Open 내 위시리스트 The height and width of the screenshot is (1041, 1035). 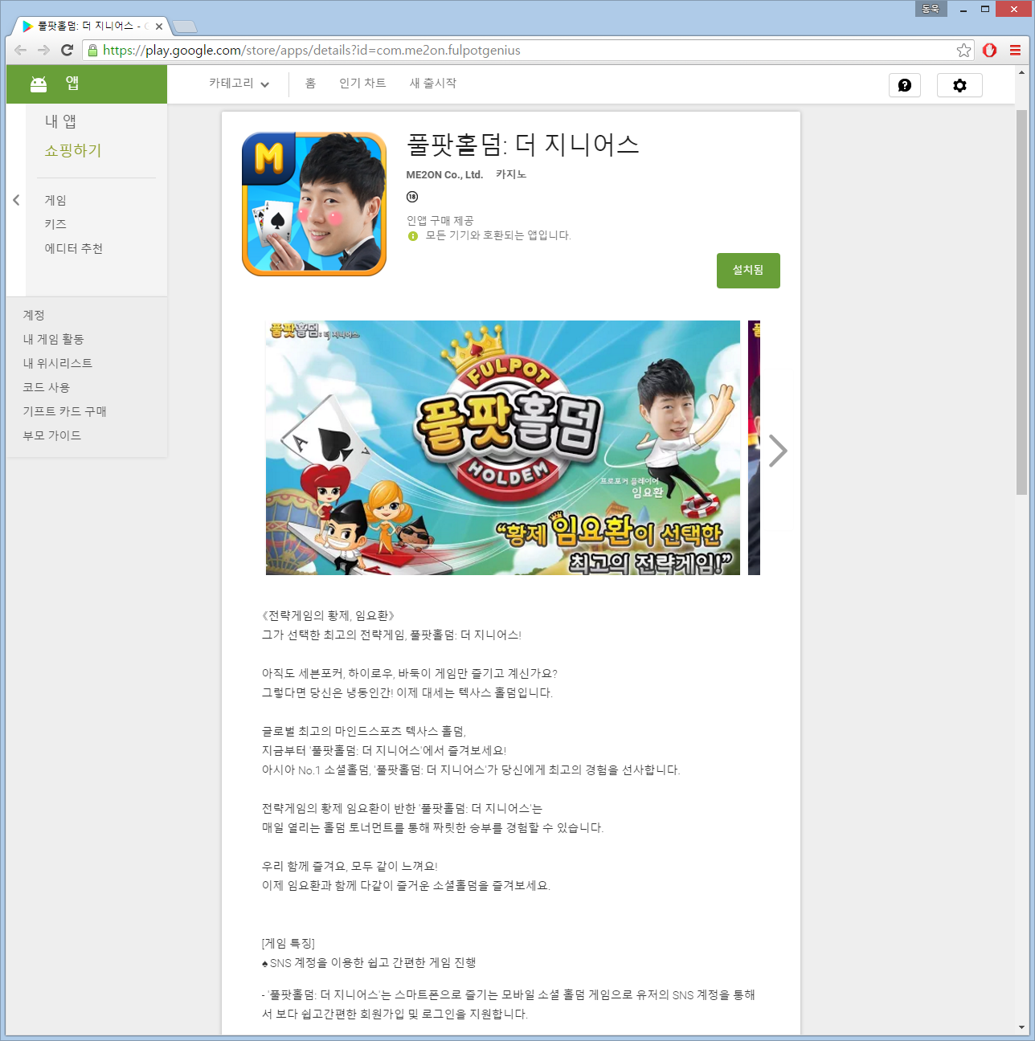click(58, 363)
